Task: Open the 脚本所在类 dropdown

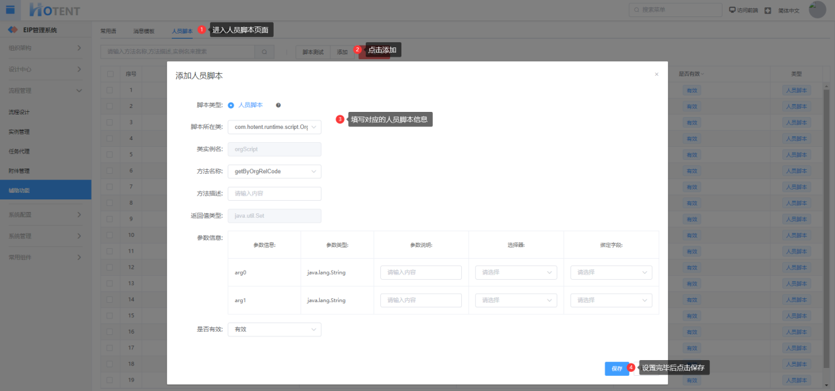Action: coord(274,127)
